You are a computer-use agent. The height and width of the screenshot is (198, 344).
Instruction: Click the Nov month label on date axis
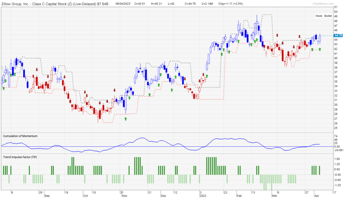pos(125,196)
